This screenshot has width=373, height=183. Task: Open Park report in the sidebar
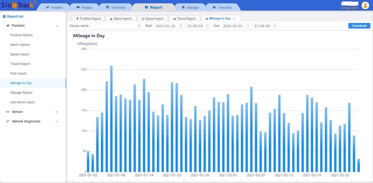pyautogui.click(x=18, y=73)
